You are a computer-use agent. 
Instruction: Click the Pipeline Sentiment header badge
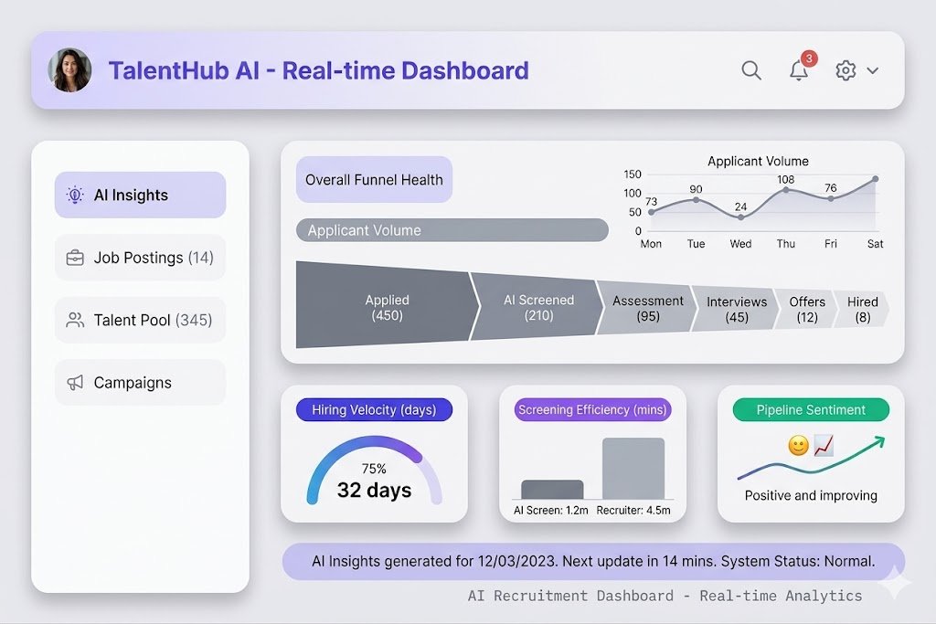click(810, 409)
